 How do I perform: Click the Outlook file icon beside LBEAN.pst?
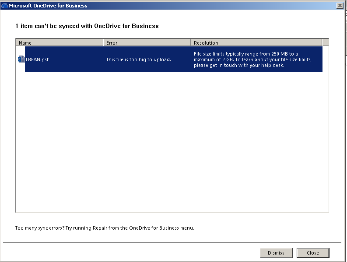pos(21,59)
